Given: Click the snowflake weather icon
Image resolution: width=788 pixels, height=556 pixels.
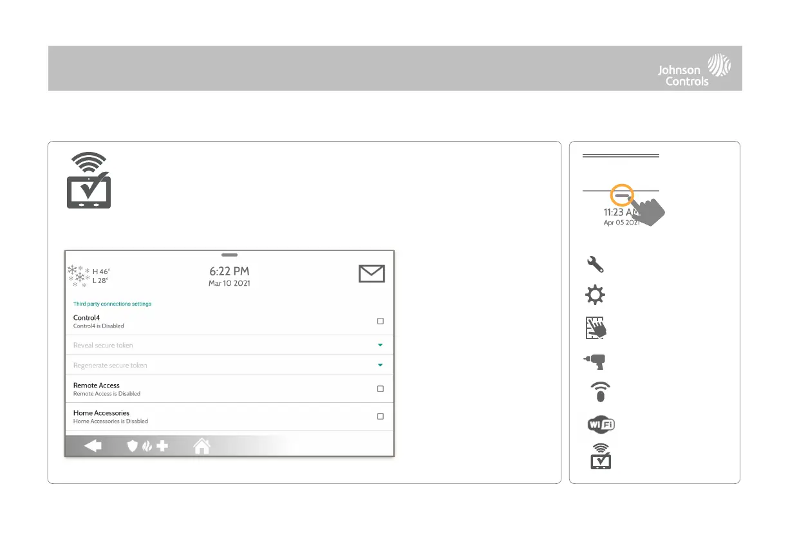Looking at the screenshot, I should 79,275.
